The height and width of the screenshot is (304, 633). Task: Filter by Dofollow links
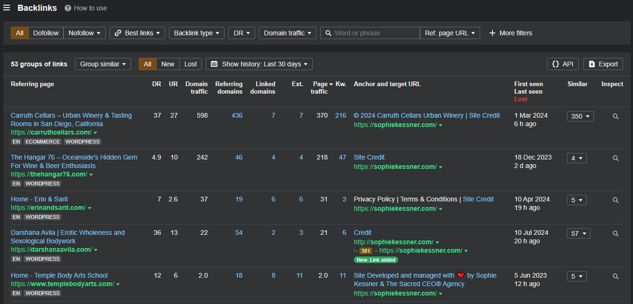click(46, 33)
